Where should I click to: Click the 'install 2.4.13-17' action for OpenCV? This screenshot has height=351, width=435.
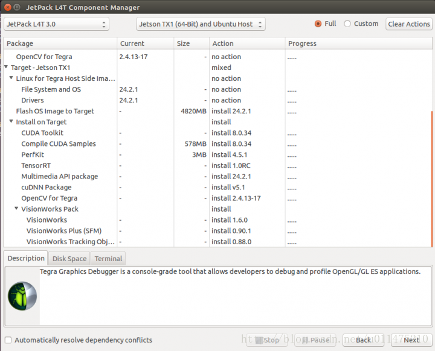[236, 198]
